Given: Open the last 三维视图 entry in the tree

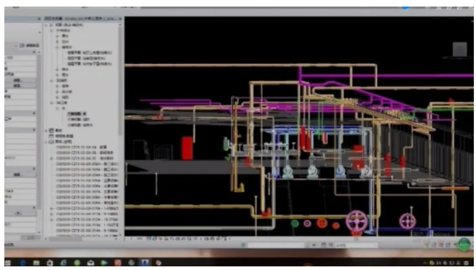Looking at the screenshot, I should [80, 125].
